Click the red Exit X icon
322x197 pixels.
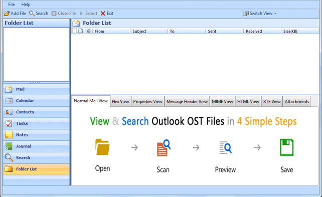[103, 14]
